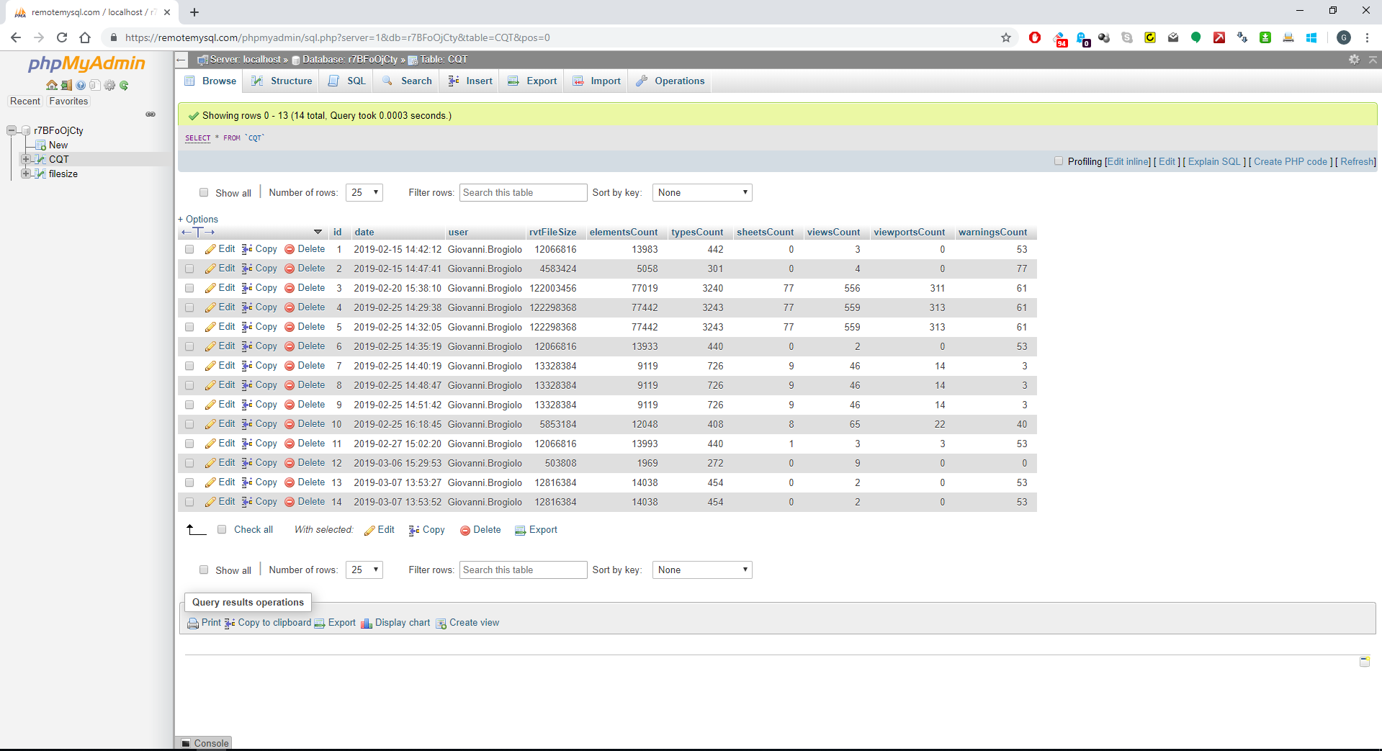
Task: Select checkbox for row id 14
Action: tap(189, 502)
